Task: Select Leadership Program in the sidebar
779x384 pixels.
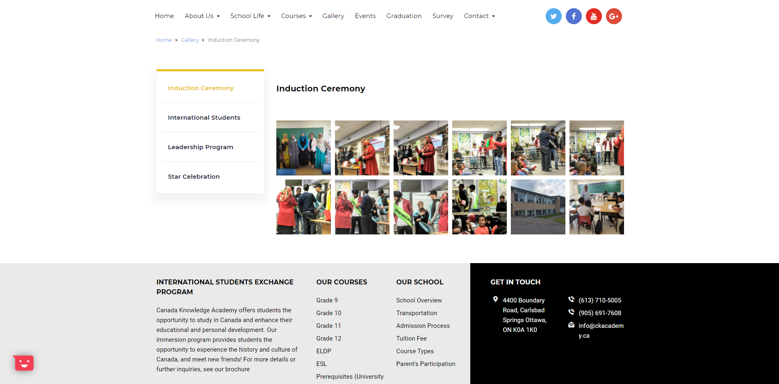Action: tap(200, 147)
